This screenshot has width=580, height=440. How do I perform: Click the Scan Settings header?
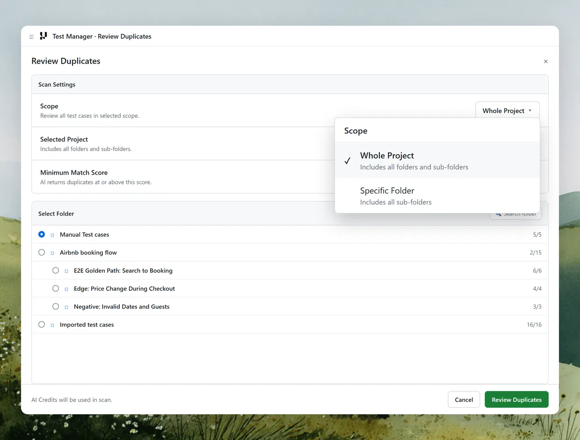coord(57,85)
